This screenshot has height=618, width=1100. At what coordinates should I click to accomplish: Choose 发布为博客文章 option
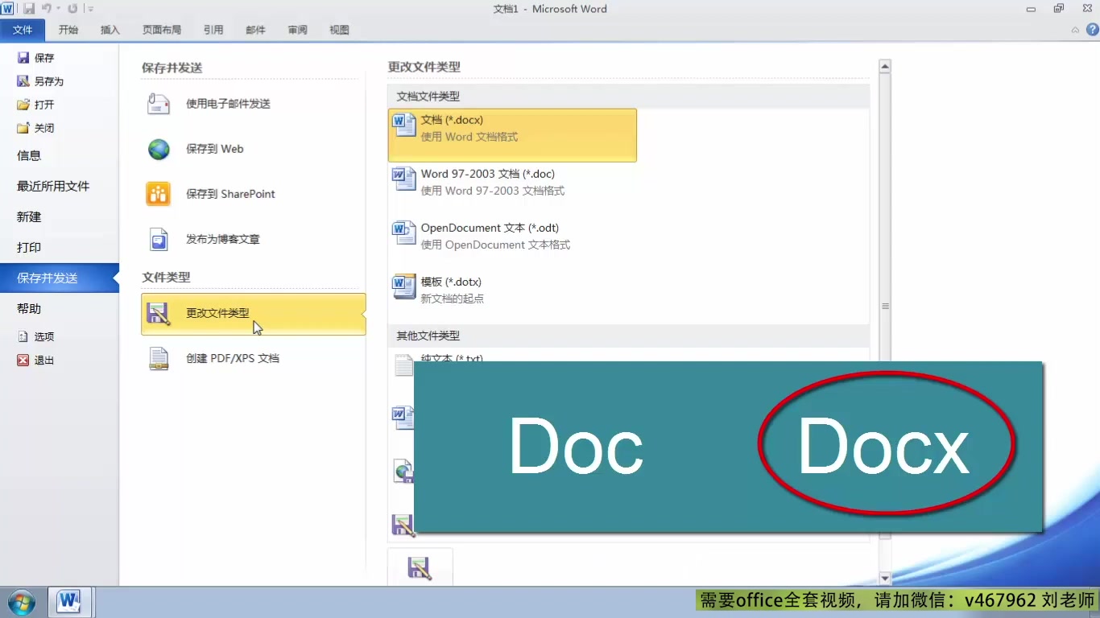(253, 239)
